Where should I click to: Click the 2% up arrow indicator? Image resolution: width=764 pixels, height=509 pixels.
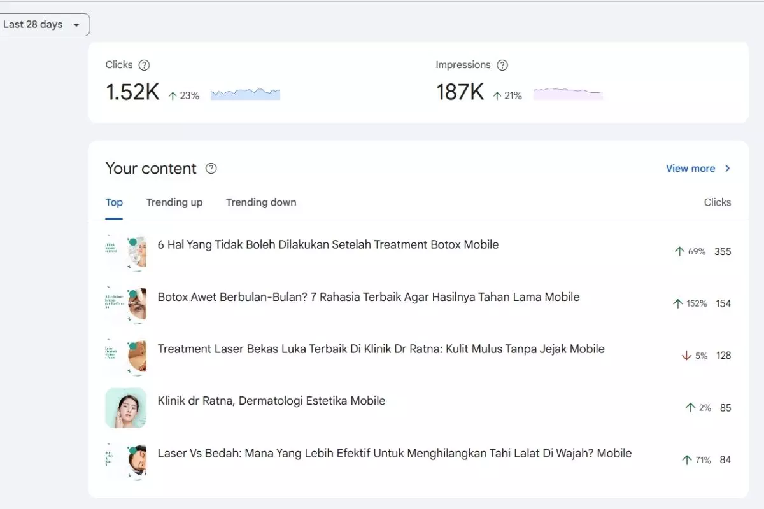pos(698,408)
